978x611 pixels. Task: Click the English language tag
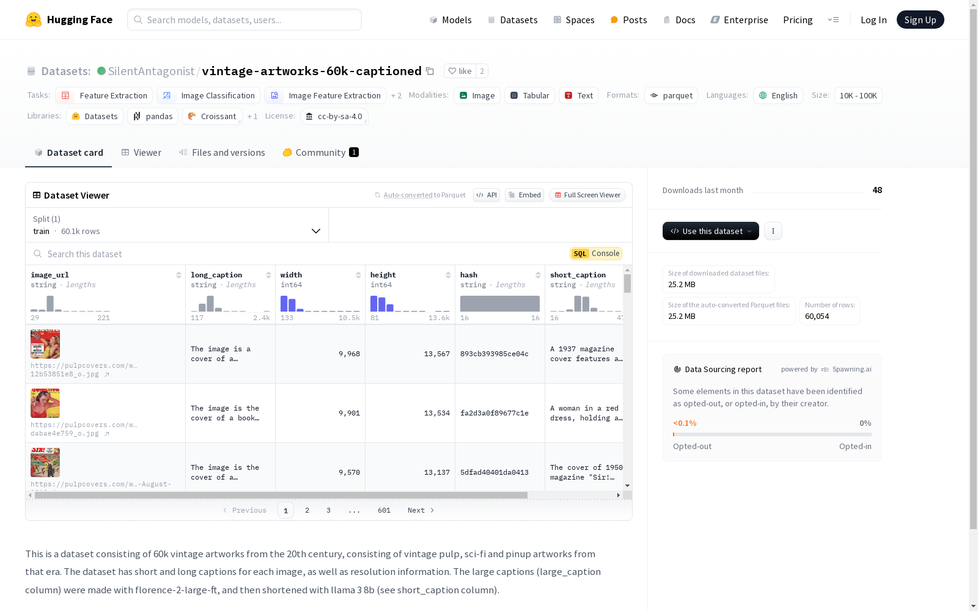tap(778, 95)
